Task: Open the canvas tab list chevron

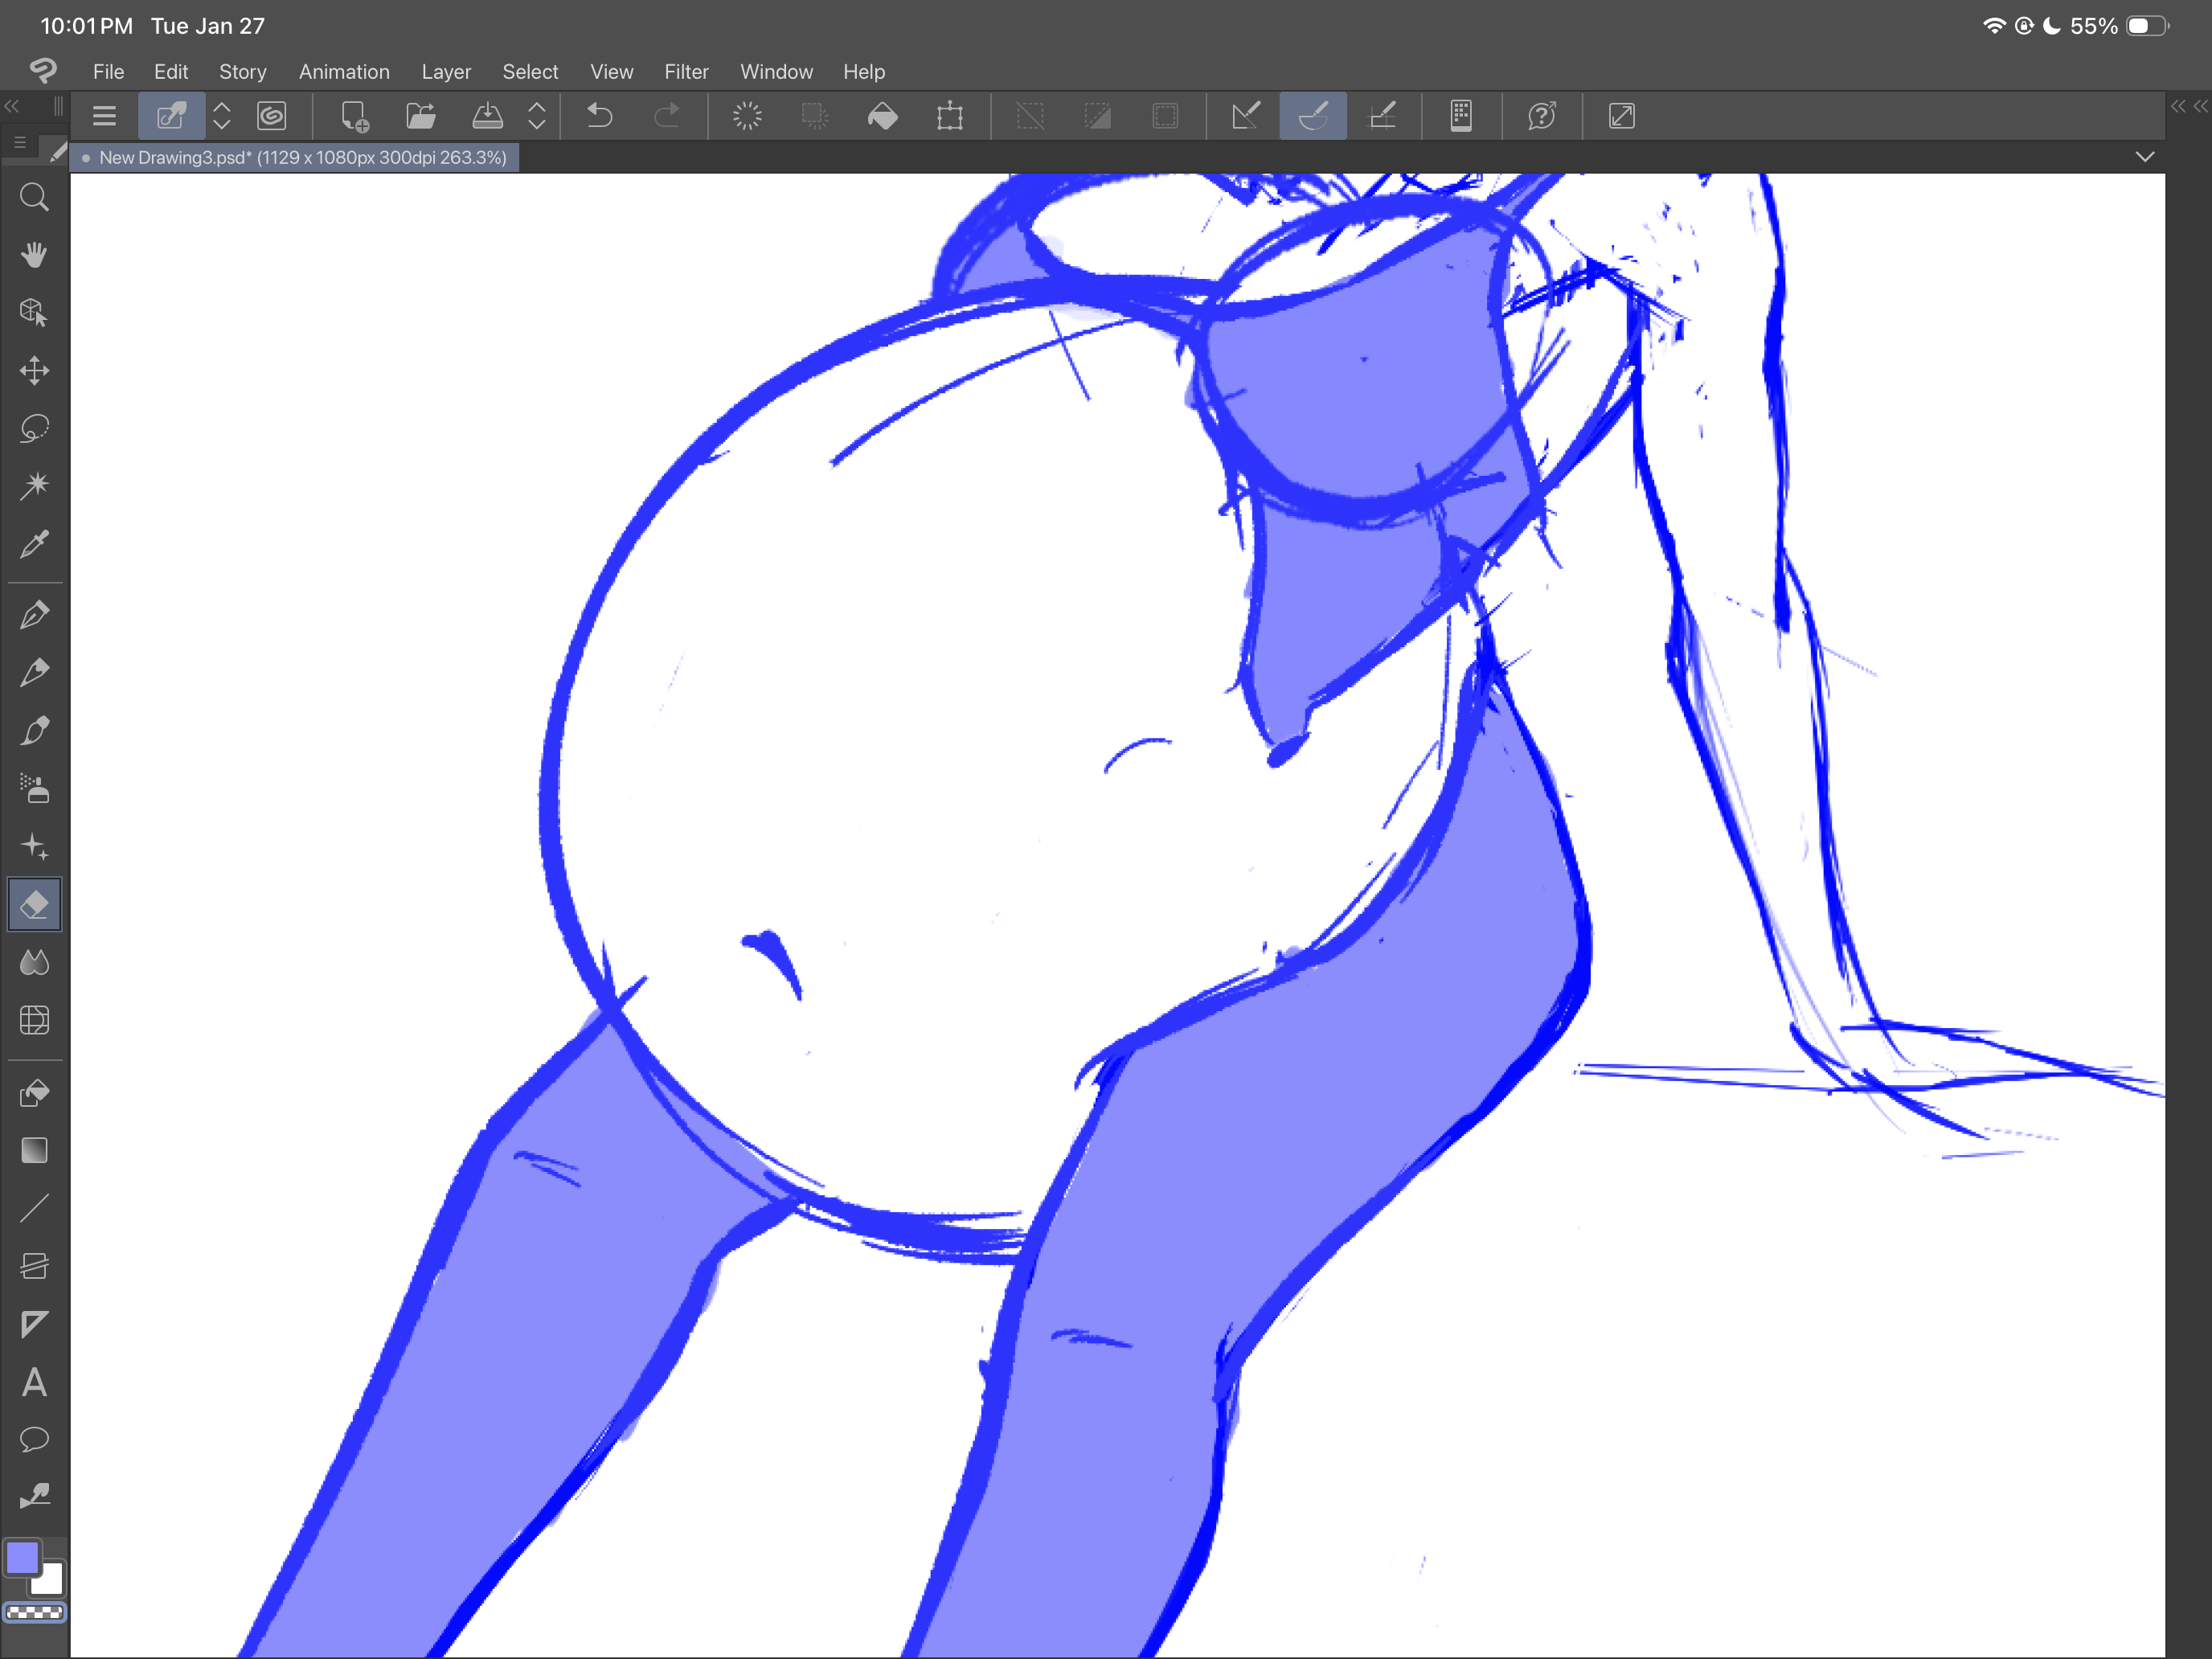Action: [x=2144, y=157]
